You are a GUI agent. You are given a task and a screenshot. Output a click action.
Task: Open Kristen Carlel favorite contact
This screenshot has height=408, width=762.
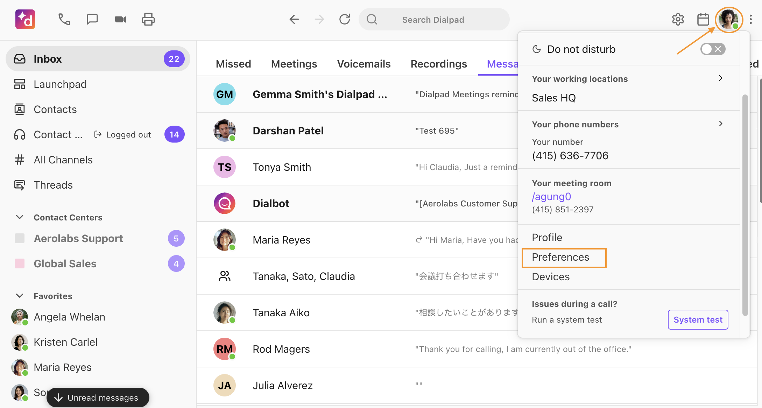tap(98, 342)
